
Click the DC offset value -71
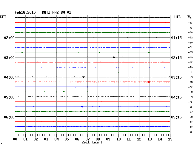(x=190, y=28)
